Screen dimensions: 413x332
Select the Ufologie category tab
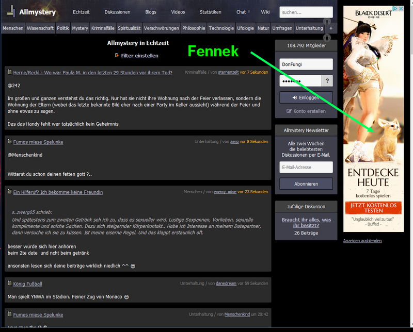tap(246, 28)
